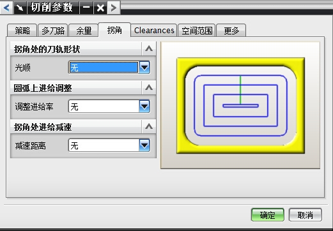The width and height of the screenshot is (333, 231).
Task: Switch to the 多刀路 tab
Action: point(53,31)
